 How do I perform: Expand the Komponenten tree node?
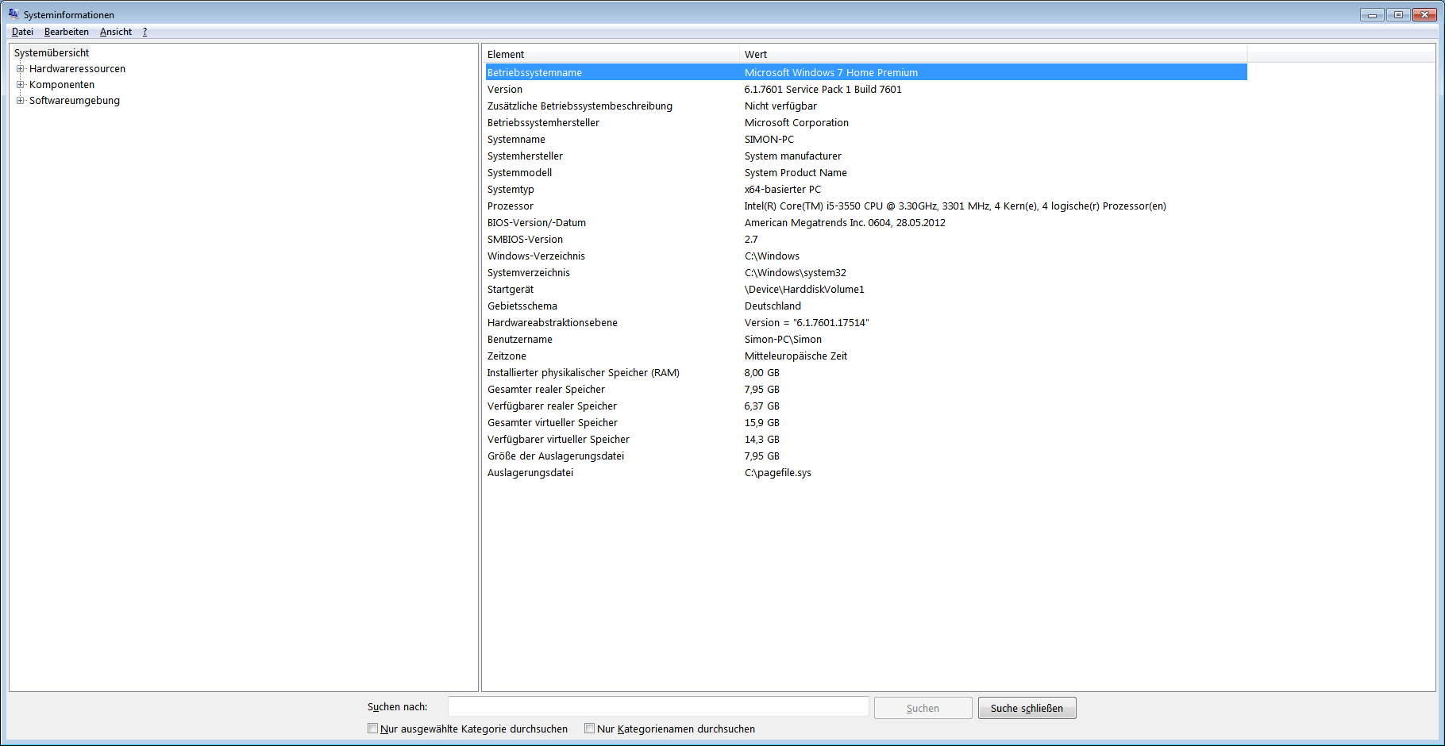click(21, 85)
